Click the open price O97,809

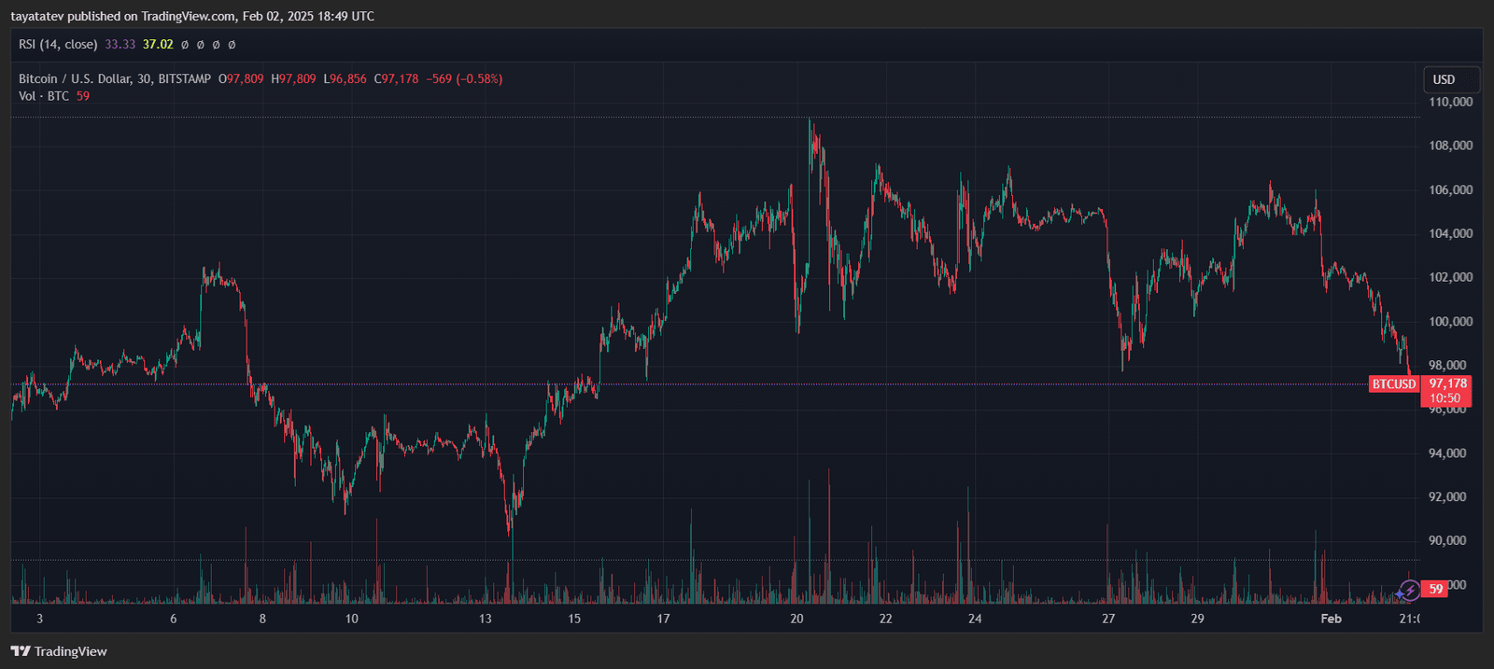[x=241, y=79]
